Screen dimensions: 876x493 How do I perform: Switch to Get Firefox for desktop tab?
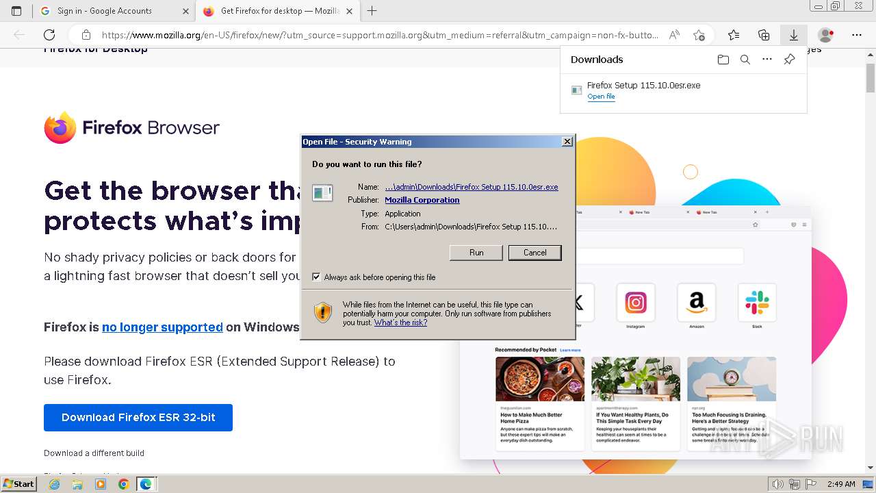tap(280, 11)
